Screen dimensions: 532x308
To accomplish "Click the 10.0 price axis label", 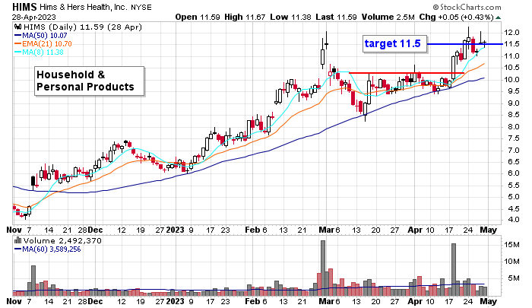I will tap(511, 80).
